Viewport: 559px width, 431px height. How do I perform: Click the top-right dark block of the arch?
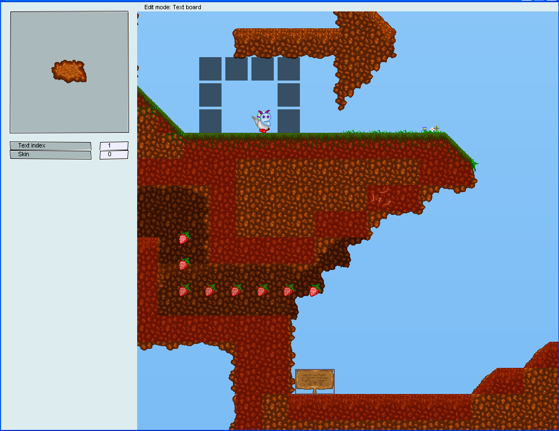pos(288,69)
